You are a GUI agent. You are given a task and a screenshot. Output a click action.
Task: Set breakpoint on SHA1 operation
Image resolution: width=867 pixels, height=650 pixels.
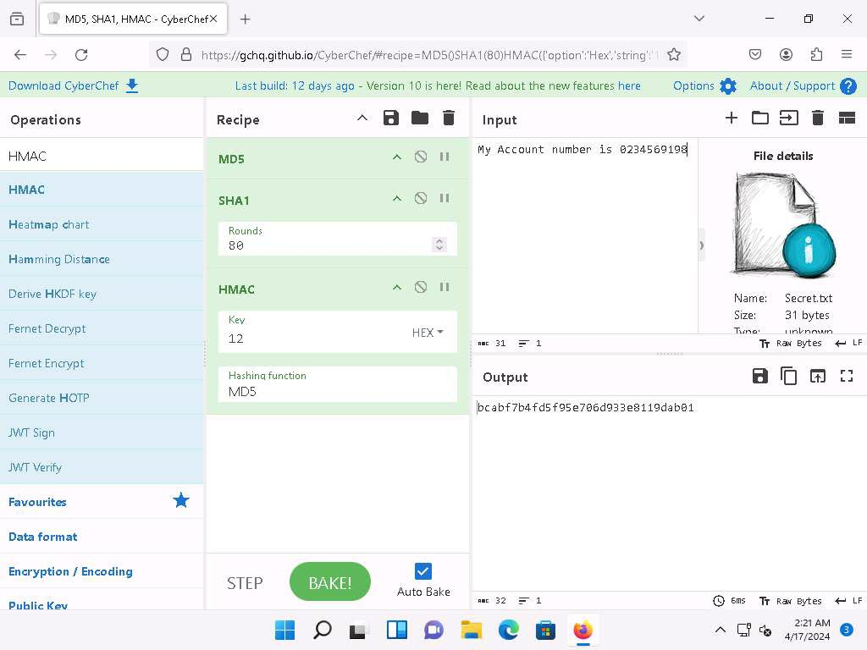click(x=445, y=199)
